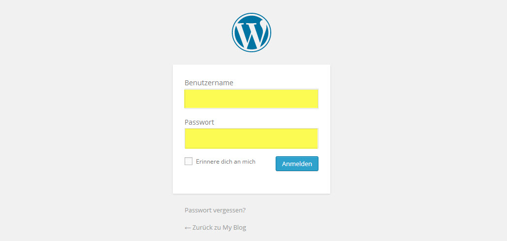The width and height of the screenshot is (507, 241).
Task: Return to My Blog via the bottom link
Action: point(215,227)
